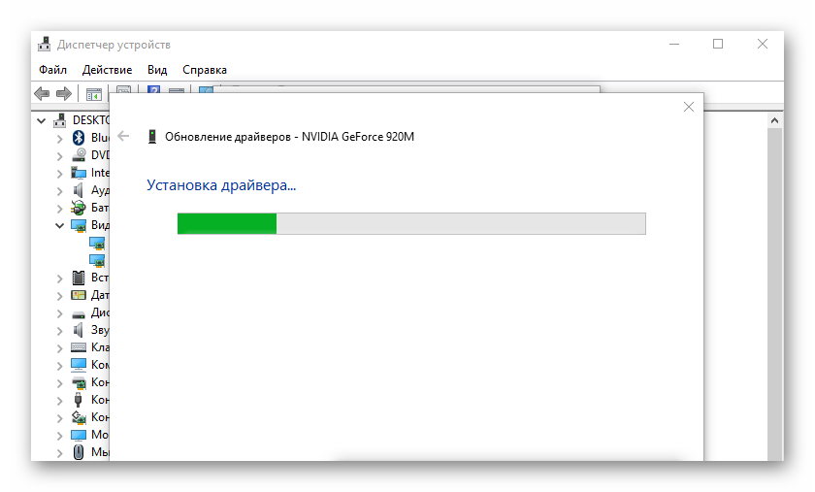Select the keyboard category icon
The image size is (815, 492).
click(79, 347)
